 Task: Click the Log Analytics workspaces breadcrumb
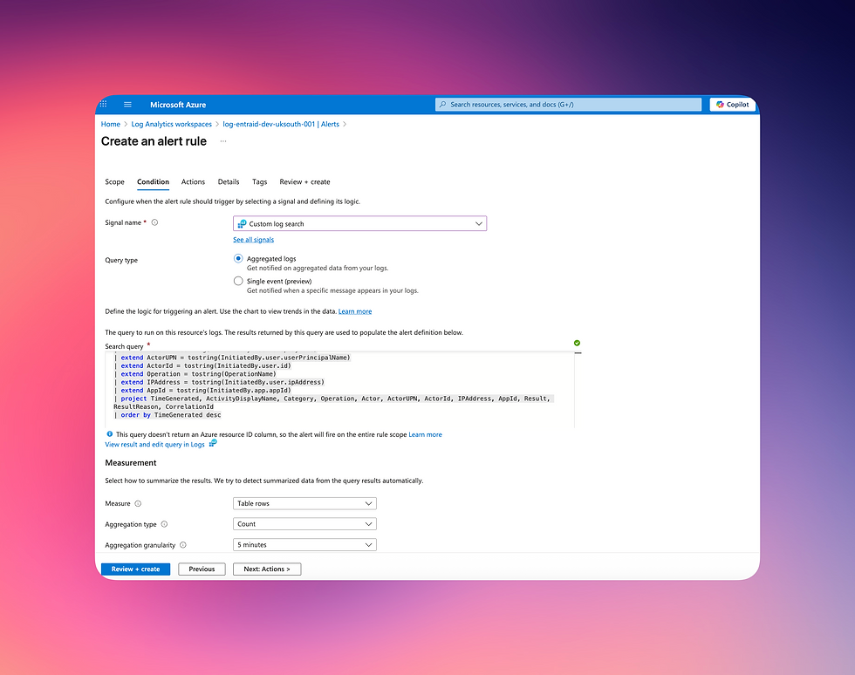point(171,124)
